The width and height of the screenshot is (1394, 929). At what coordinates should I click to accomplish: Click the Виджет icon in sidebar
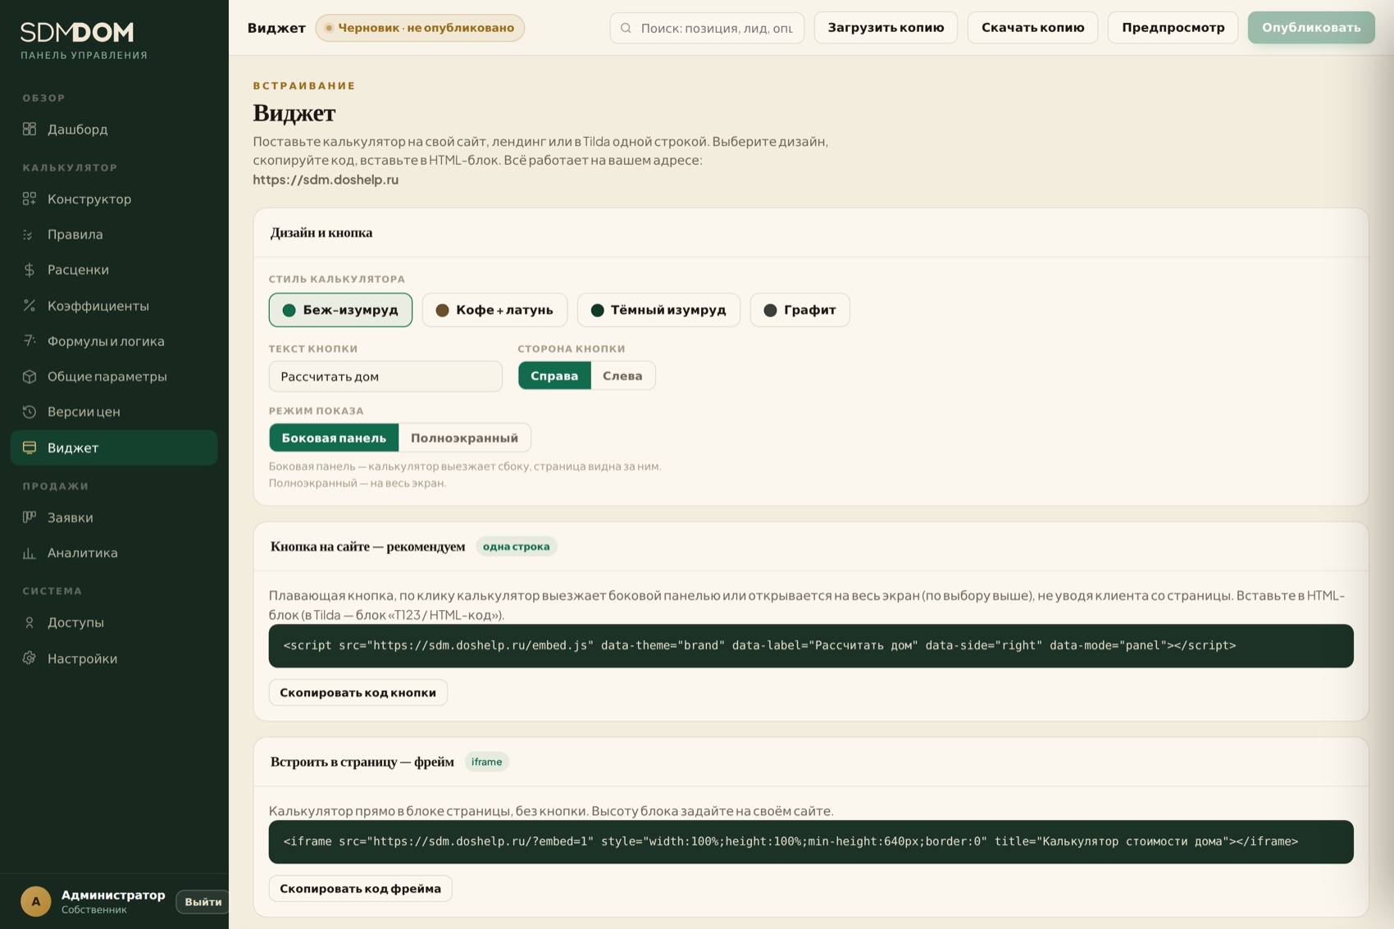(30, 448)
